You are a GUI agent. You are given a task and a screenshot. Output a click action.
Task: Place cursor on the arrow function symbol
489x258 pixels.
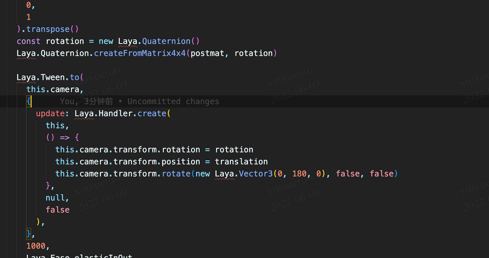65,138
